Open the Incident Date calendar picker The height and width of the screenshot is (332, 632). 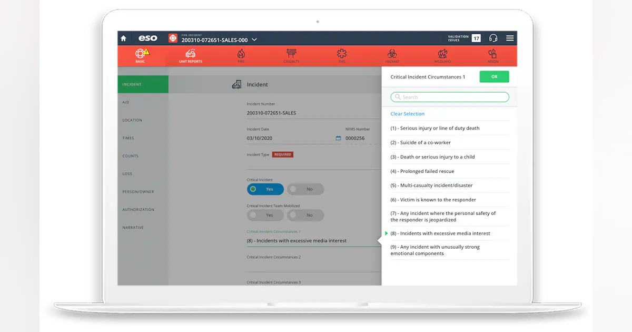click(x=338, y=139)
